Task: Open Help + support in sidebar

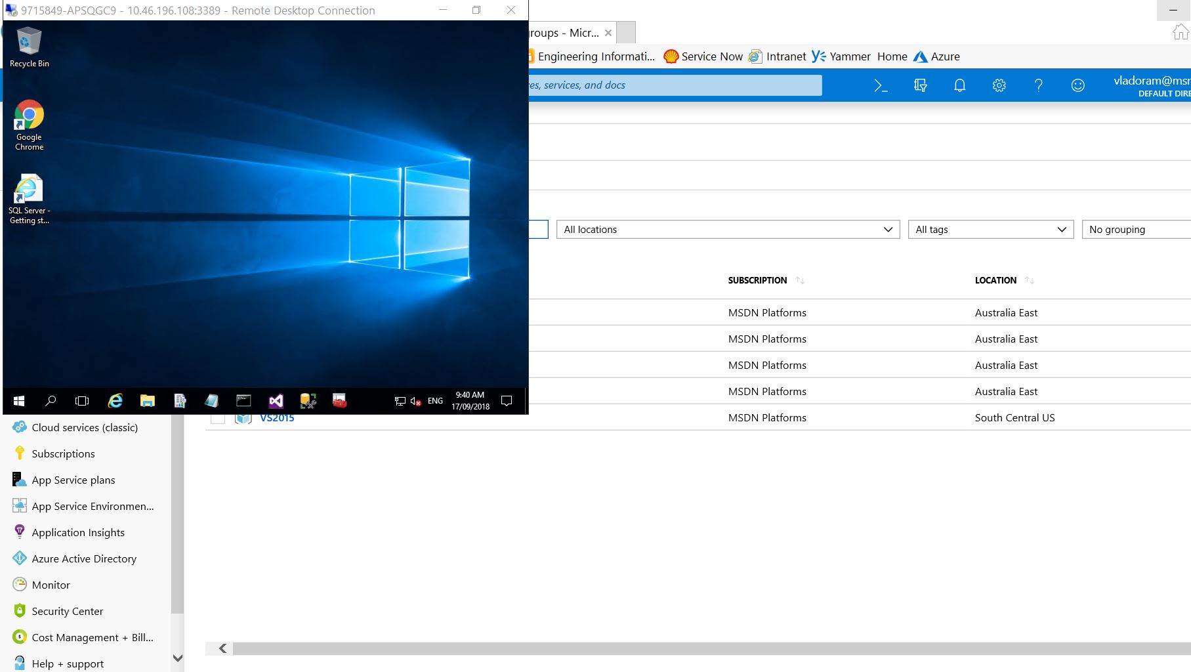Action: (x=68, y=663)
